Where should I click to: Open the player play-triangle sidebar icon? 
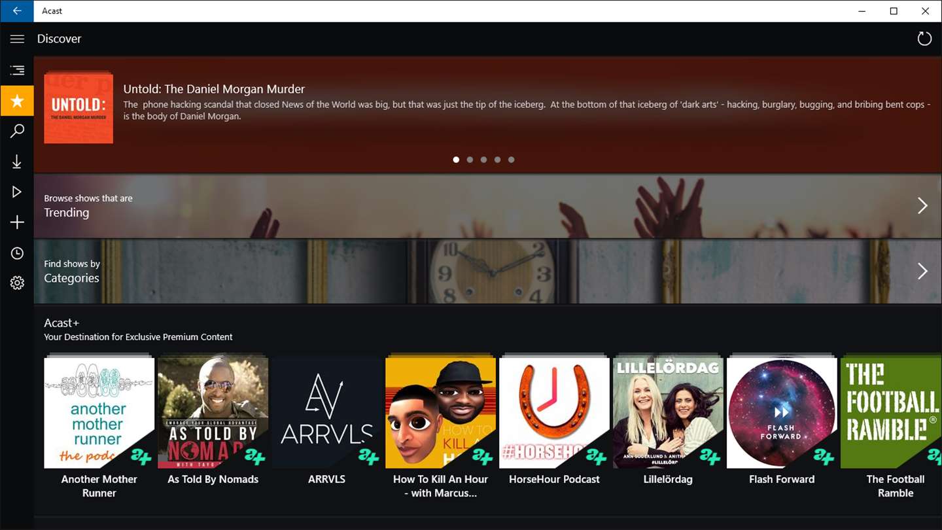(x=17, y=192)
